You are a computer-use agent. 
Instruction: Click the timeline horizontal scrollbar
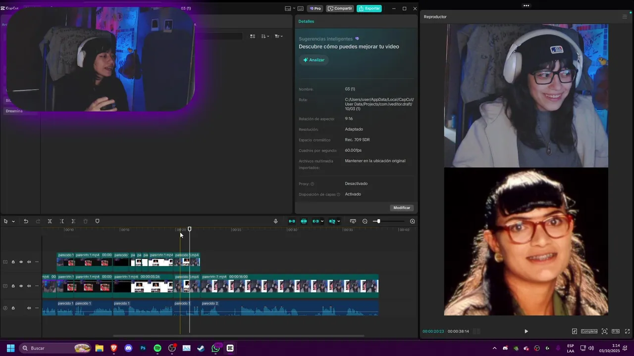point(239,336)
